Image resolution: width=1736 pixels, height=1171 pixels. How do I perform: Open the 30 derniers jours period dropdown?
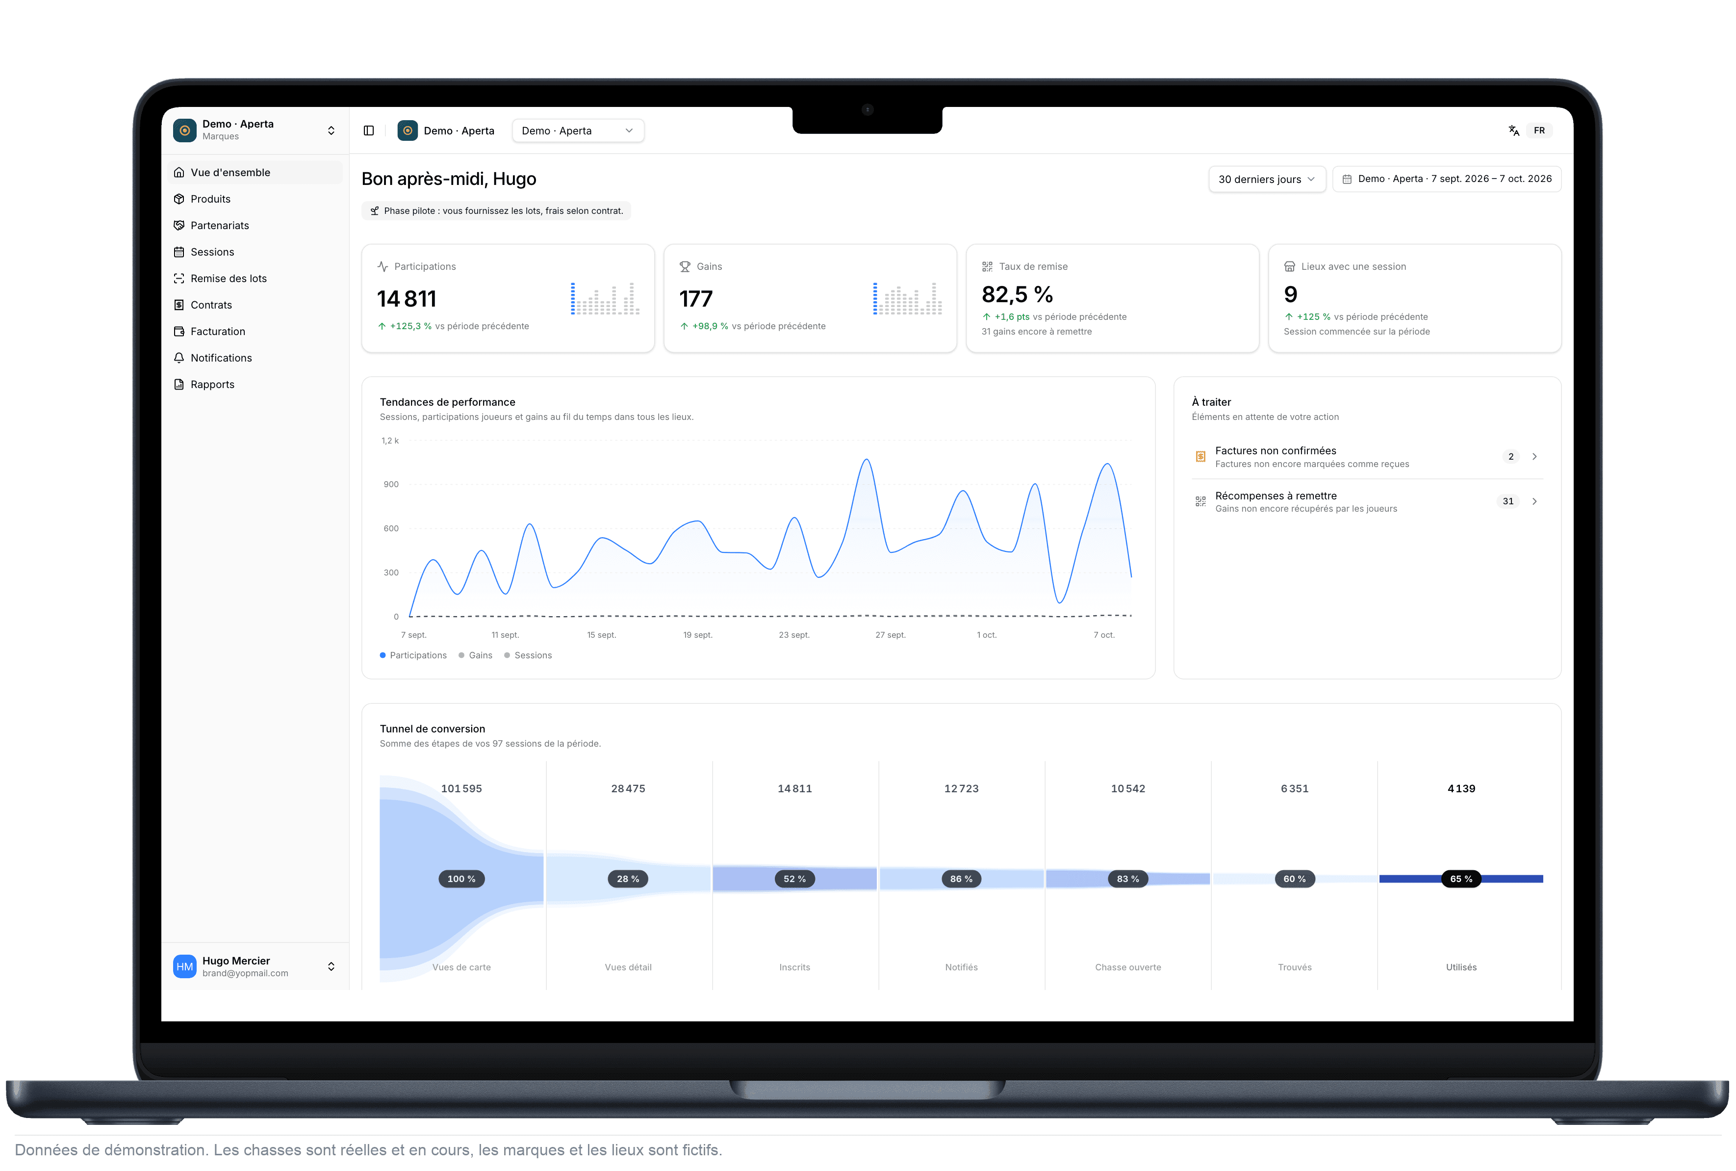[x=1267, y=179]
